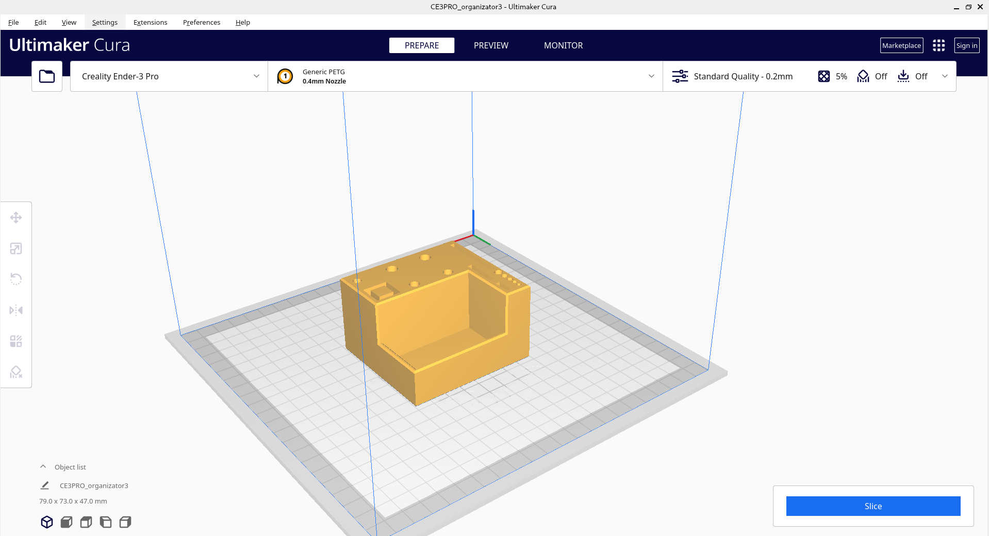Expand the print settings panel chevron
This screenshot has width=989, height=536.
(x=945, y=76)
